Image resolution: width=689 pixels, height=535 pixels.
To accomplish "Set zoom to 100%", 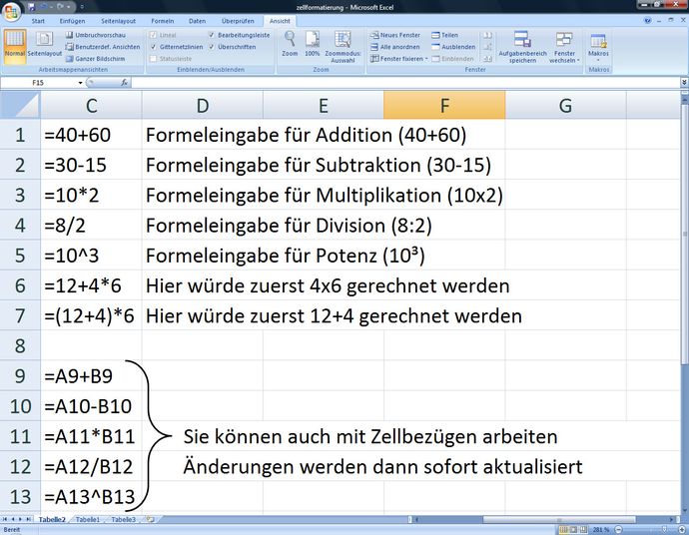I will tap(312, 44).
